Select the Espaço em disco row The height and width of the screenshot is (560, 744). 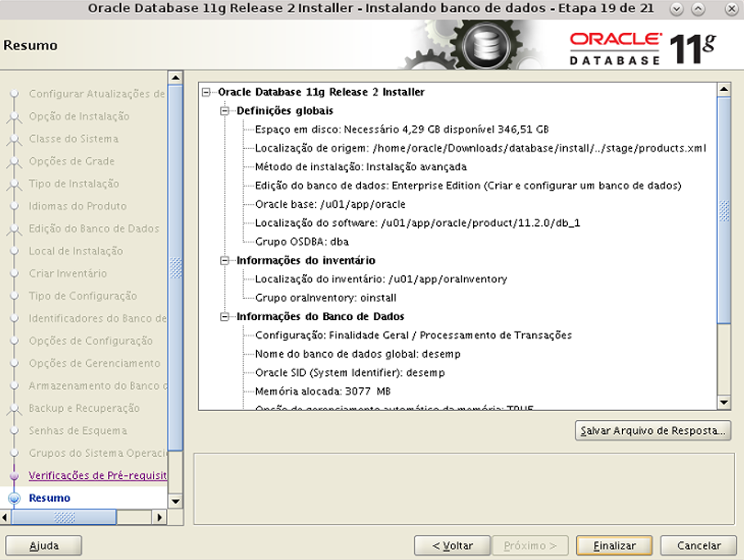[x=401, y=129]
